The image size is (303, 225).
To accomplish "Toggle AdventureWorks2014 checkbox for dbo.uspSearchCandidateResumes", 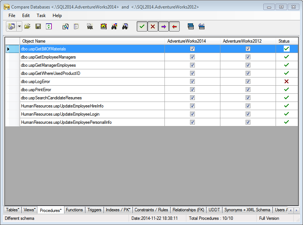I will 192,98.
